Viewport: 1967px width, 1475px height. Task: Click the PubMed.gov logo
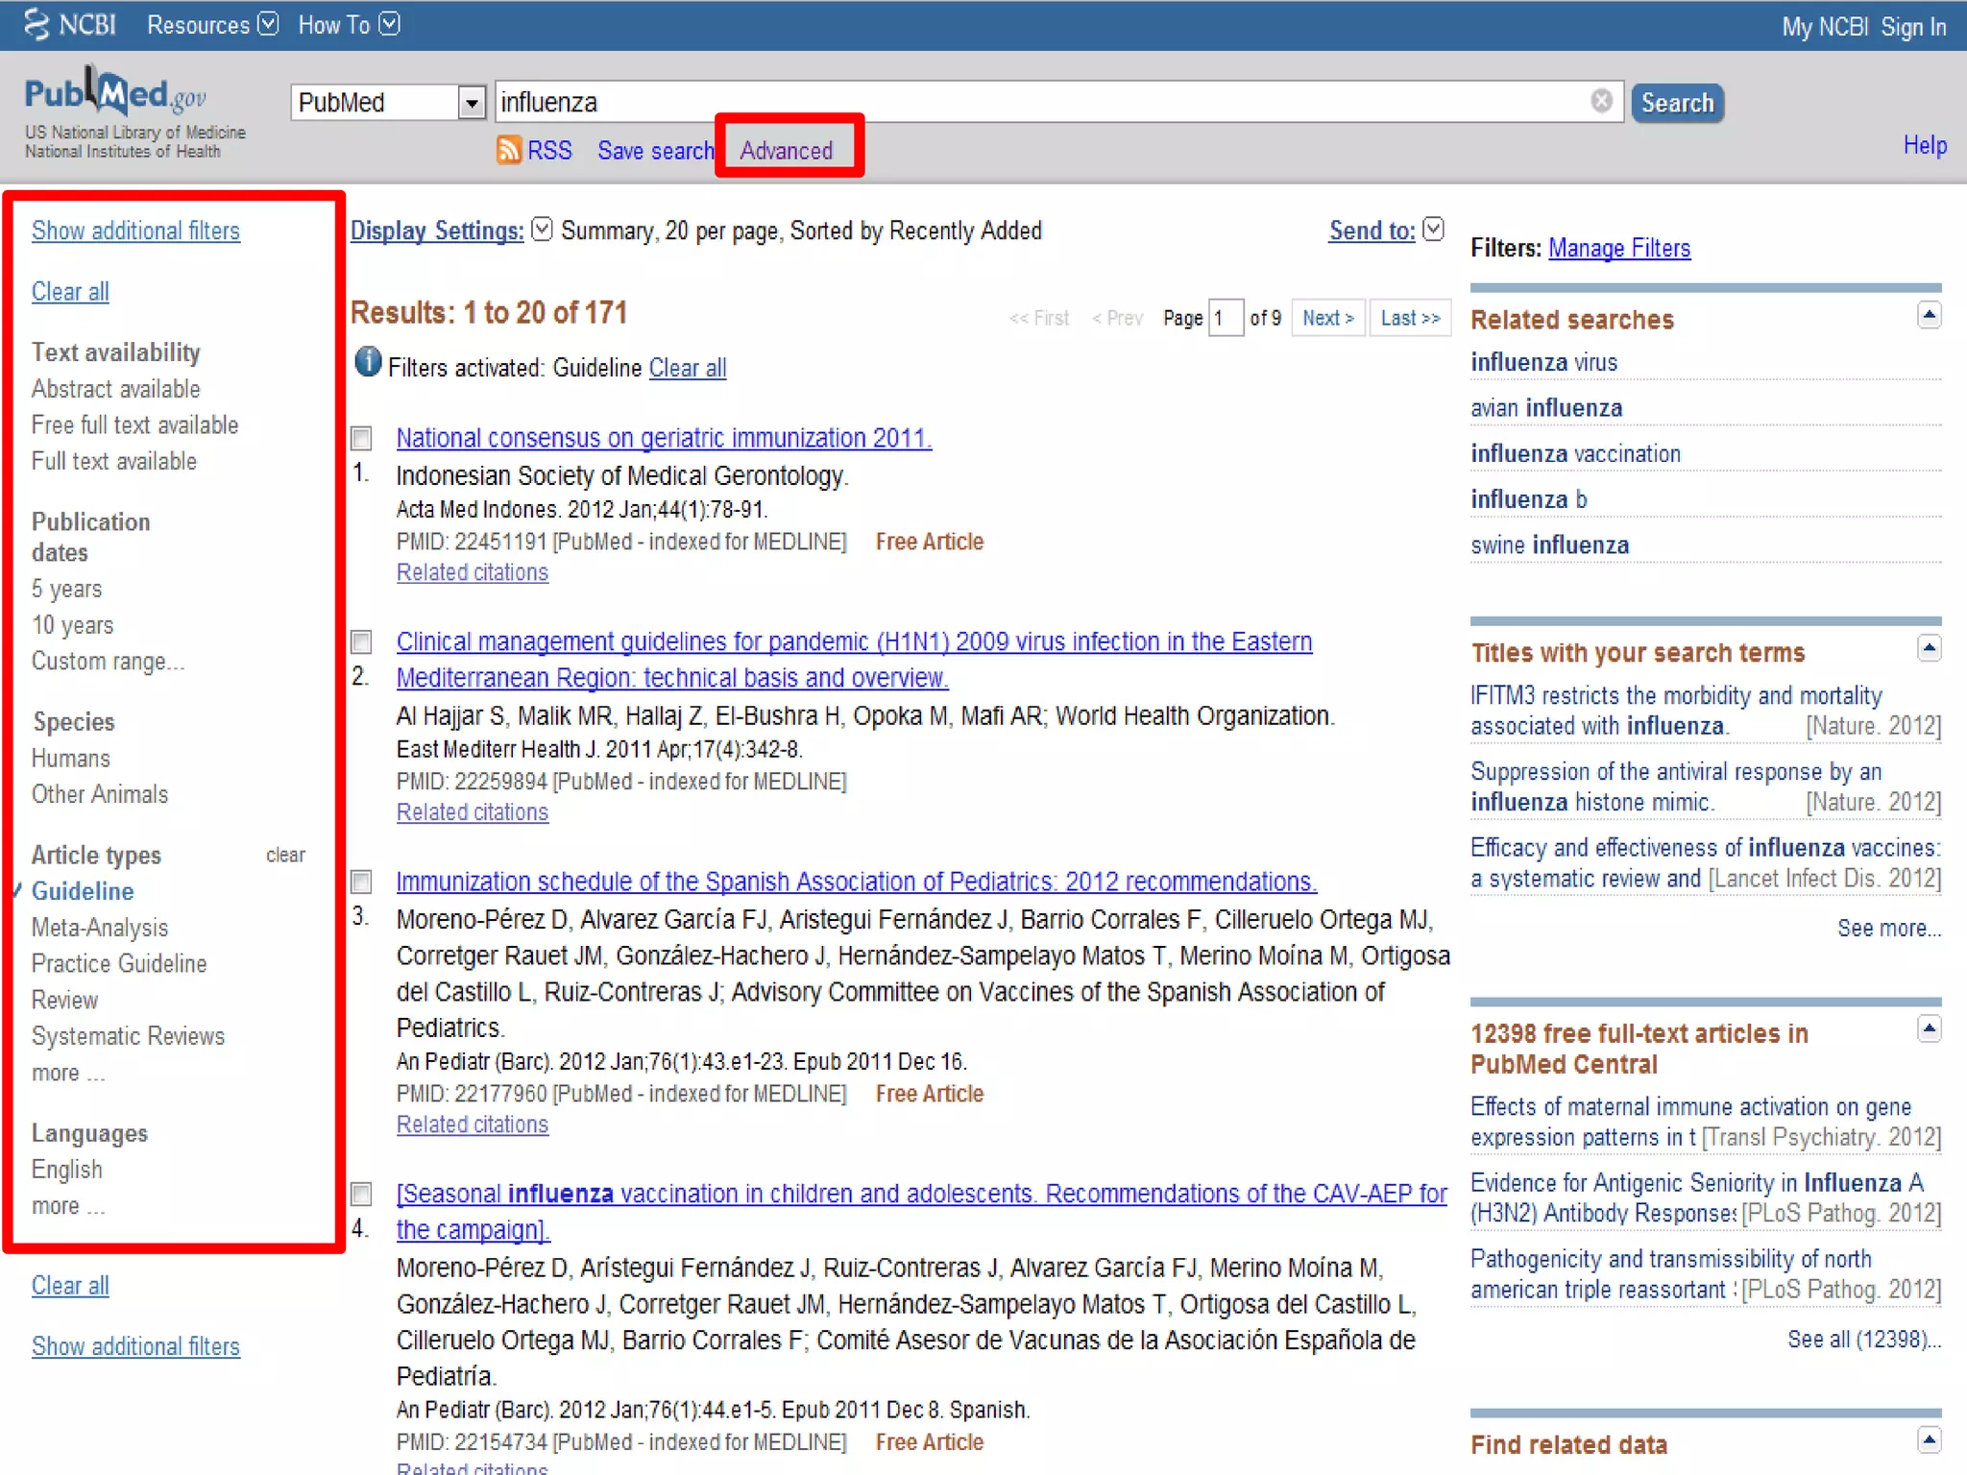coord(115,96)
